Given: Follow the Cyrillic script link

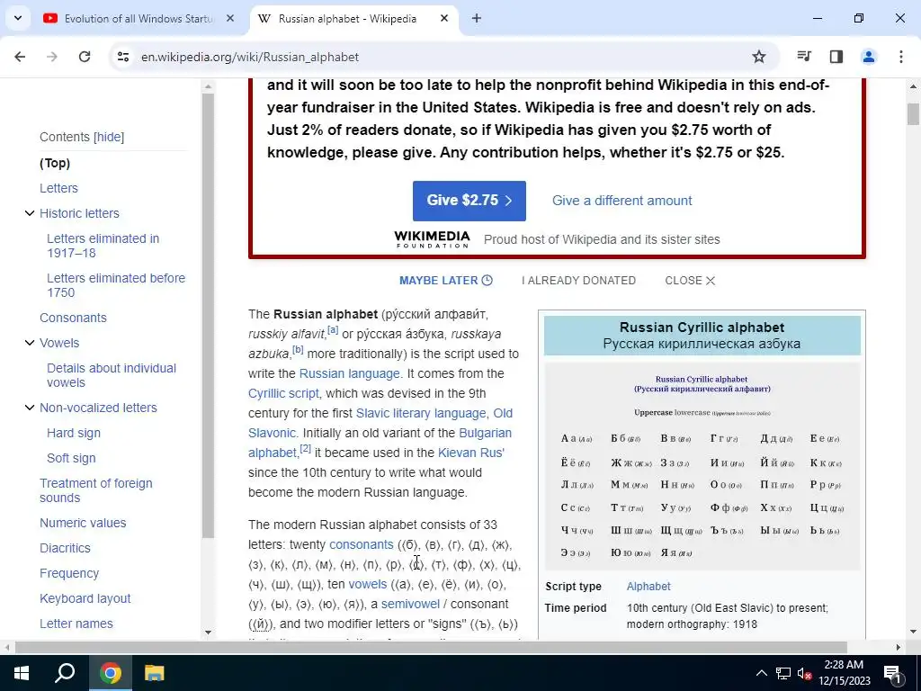Looking at the screenshot, I should tap(283, 393).
